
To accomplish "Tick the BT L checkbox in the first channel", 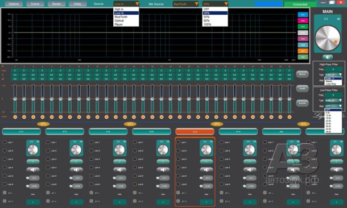I will pyautogui.click(x=5, y=193).
